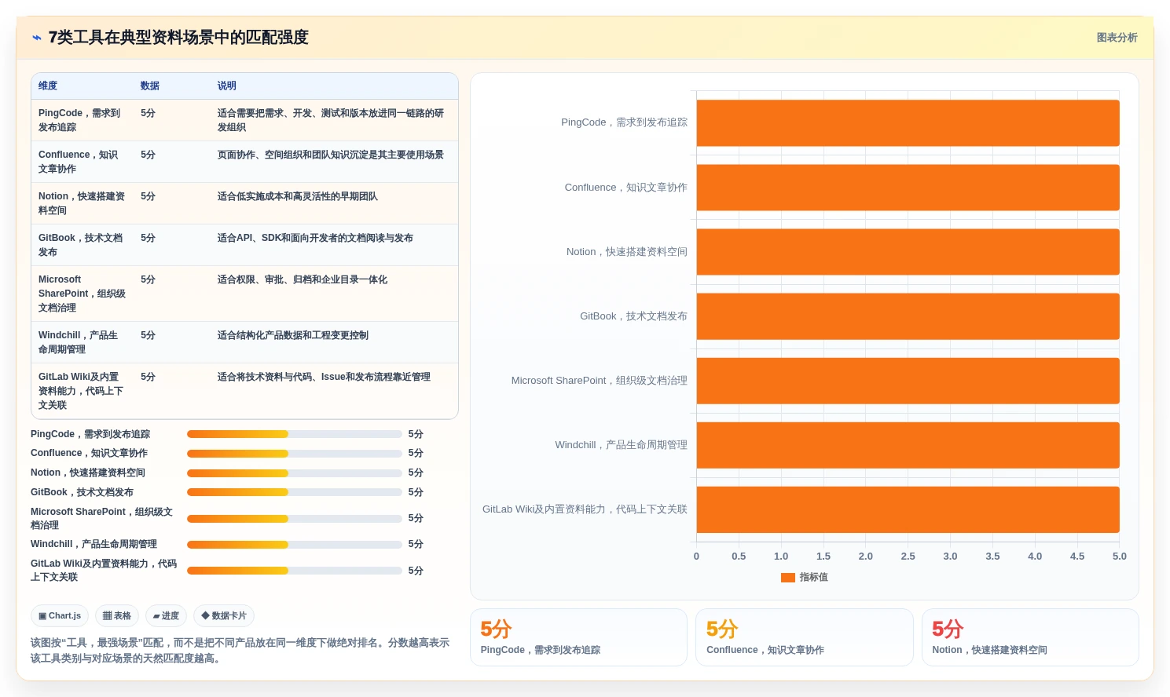Click the 2.5 tick label on the chart axis

coord(908,557)
